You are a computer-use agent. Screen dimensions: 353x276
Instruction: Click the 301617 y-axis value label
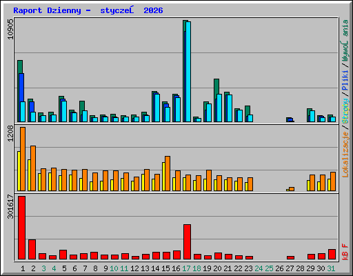click(x=10, y=206)
